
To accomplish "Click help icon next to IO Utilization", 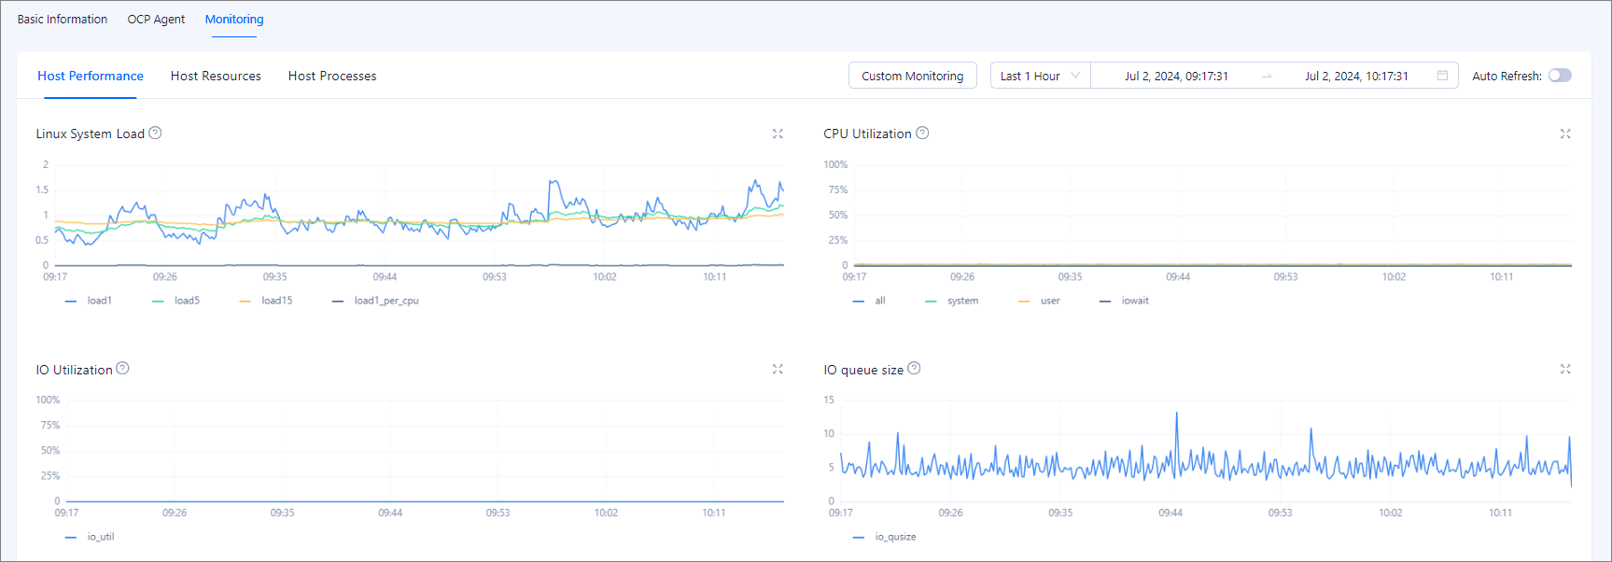I will coord(122,369).
